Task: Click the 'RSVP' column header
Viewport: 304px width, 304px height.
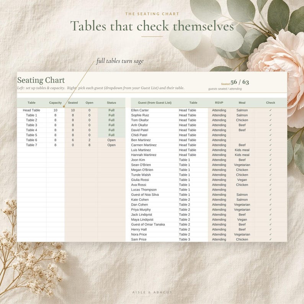Action: [x=219, y=103]
